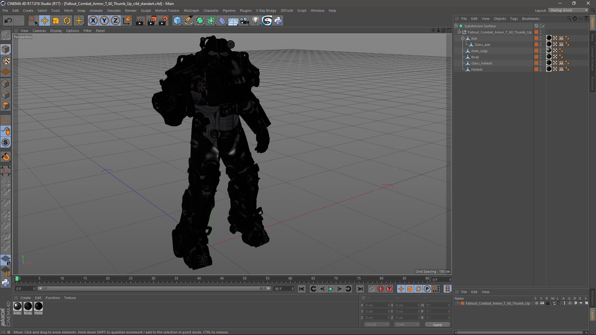Screen dimensions: 596x335
Task: Click the Undo arrow icon
Action: point(8,21)
